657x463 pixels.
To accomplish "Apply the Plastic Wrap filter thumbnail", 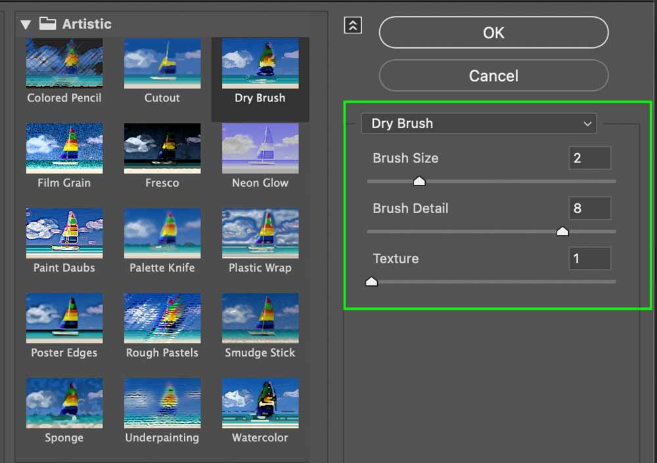I will [x=260, y=233].
